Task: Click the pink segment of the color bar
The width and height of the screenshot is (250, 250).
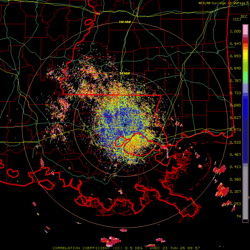Action: pos(245,30)
